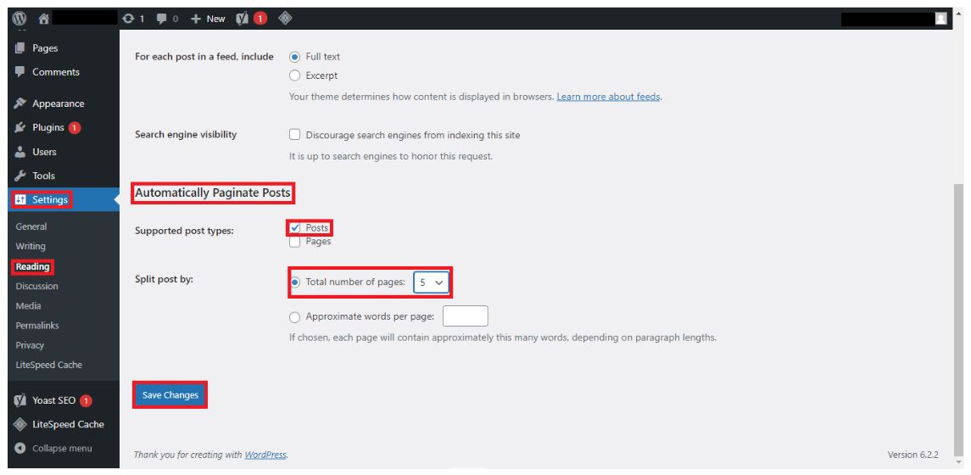Click the Yoast SEO sidebar icon

click(20, 400)
